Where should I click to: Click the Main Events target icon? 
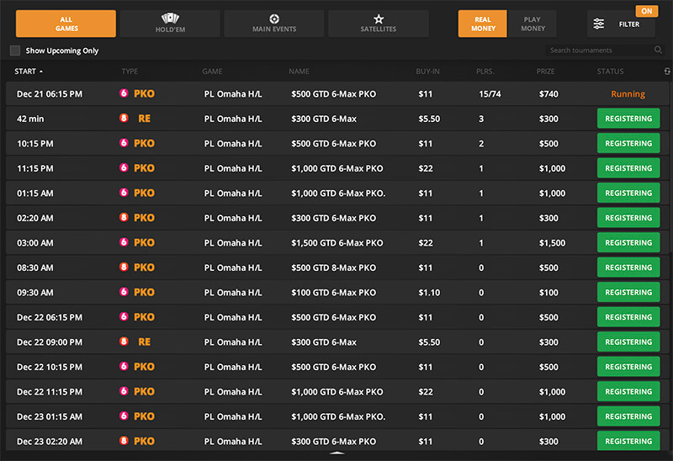point(274,19)
